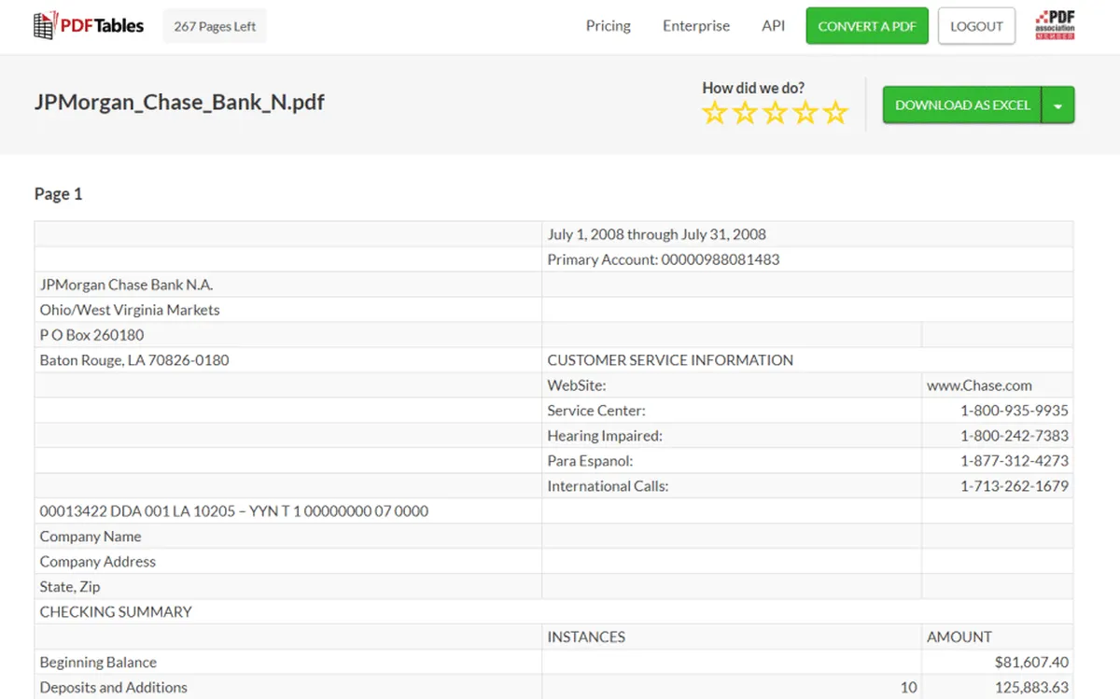Select the July 1, 2008 date range cell
1120x699 pixels.
click(807, 234)
